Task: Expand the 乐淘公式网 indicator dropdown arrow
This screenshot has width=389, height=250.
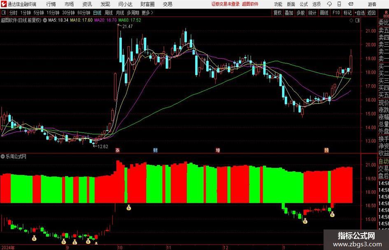Action: 3,156
